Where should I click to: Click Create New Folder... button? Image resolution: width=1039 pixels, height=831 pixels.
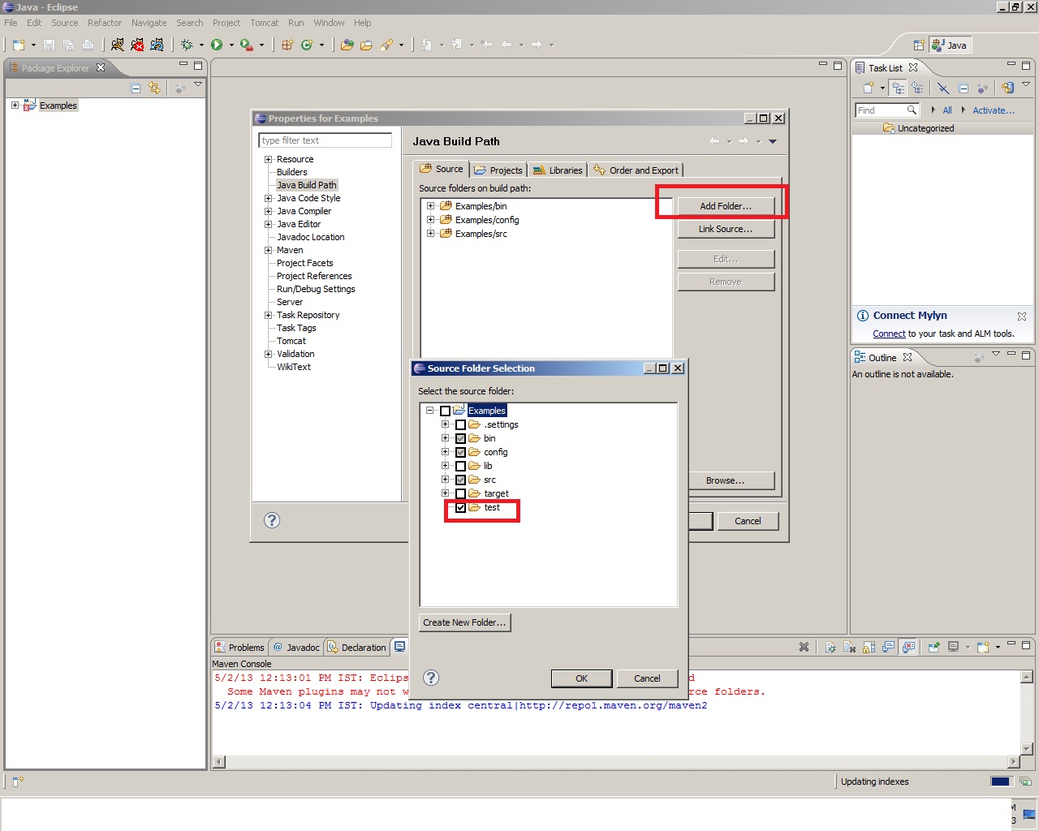[465, 622]
